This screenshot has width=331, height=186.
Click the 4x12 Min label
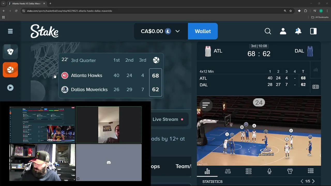pyautogui.click(x=207, y=72)
